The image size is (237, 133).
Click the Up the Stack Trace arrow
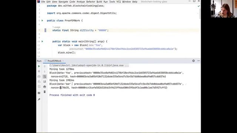tap(44, 66)
